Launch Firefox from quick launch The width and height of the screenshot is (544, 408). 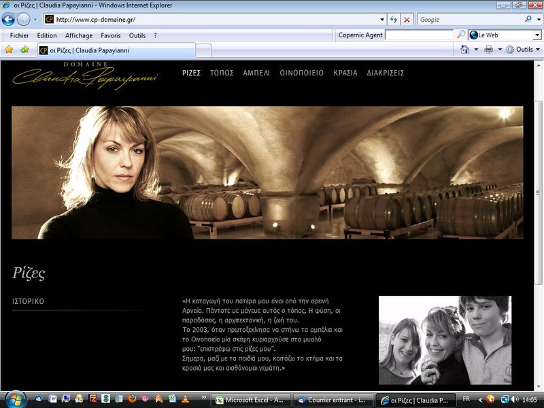pyautogui.click(x=132, y=399)
